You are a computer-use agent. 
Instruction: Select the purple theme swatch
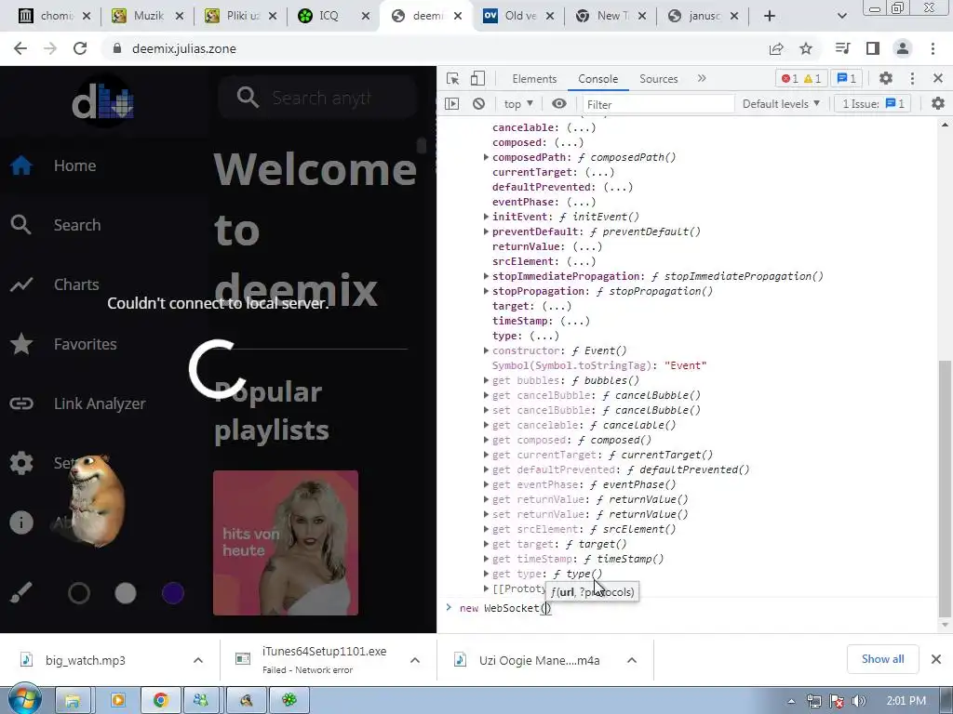[x=173, y=593]
